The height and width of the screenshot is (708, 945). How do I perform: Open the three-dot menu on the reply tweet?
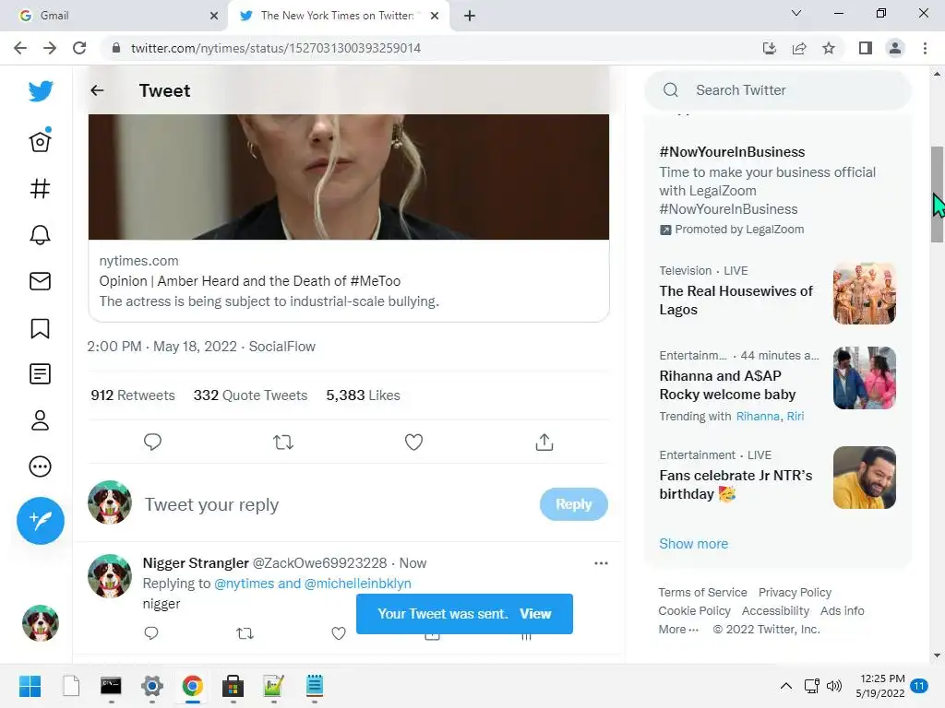pyautogui.click(x=601, y=563)
